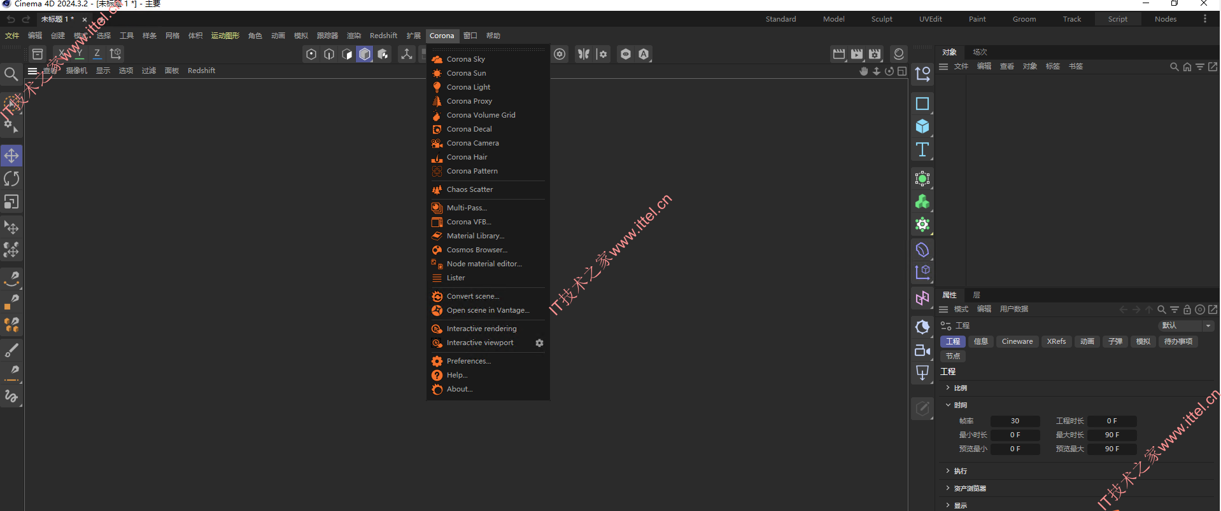Click the green cloner icon
This screenshot has height=511, width=1221.
point(922,202)
